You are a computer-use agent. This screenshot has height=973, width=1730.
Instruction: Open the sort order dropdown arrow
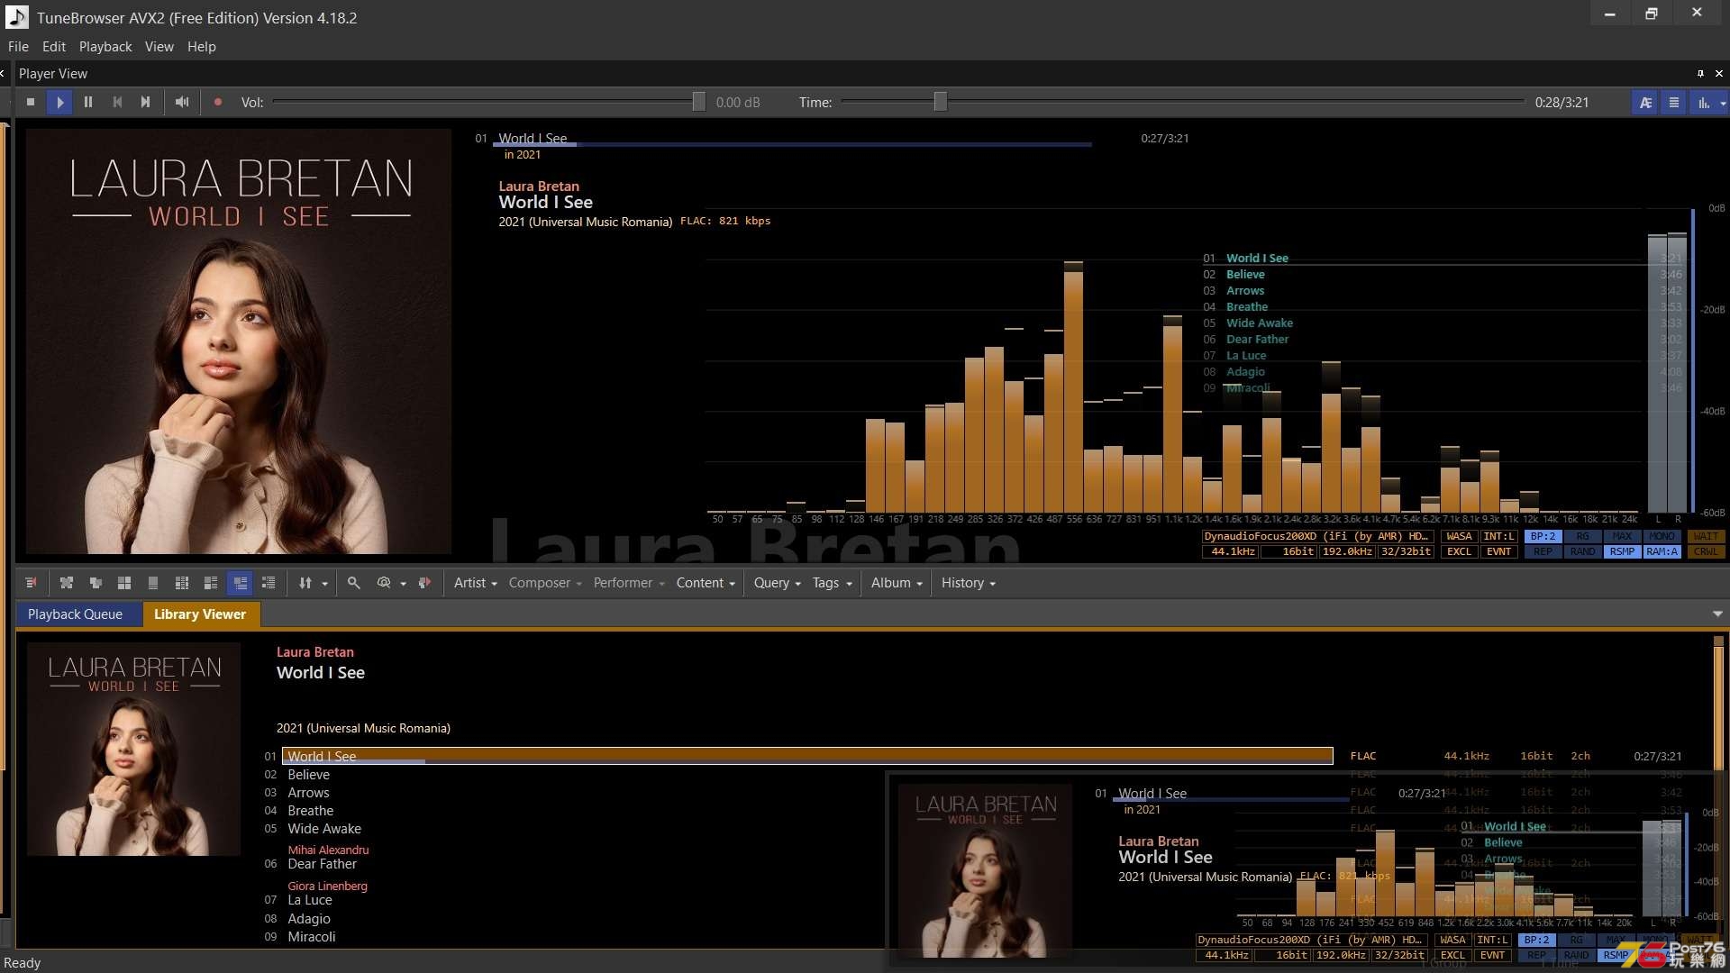324,584
